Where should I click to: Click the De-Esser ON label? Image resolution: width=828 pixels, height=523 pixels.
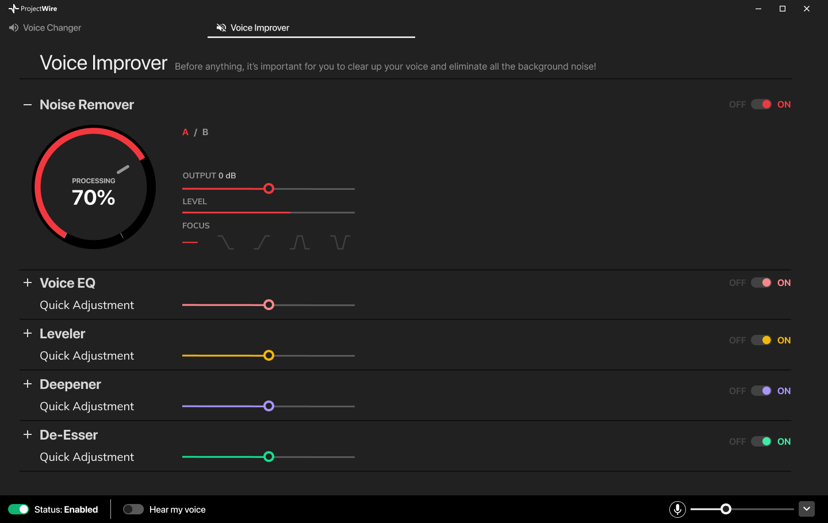point(784,441)
